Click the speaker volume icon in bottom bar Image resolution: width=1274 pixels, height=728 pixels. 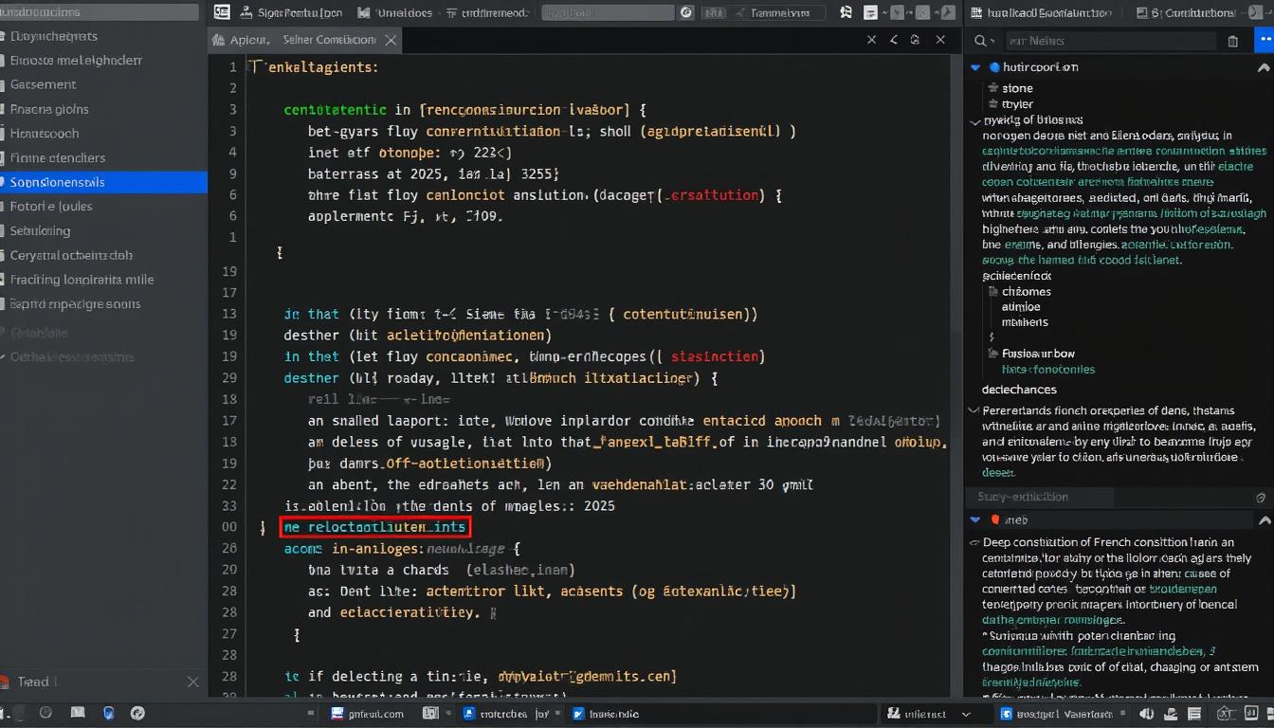pos(1148,714)
